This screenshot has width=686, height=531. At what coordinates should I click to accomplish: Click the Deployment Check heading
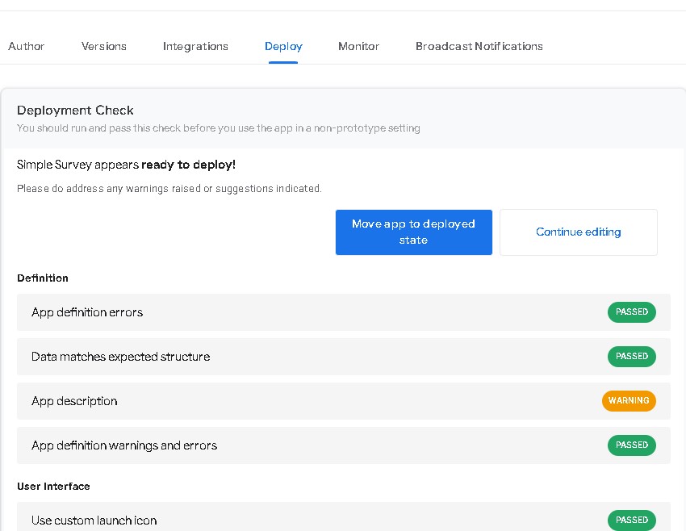point(75,111)
